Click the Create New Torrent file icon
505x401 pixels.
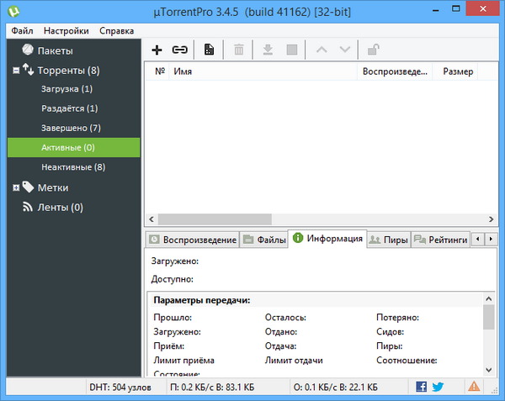tap(209, 50)
